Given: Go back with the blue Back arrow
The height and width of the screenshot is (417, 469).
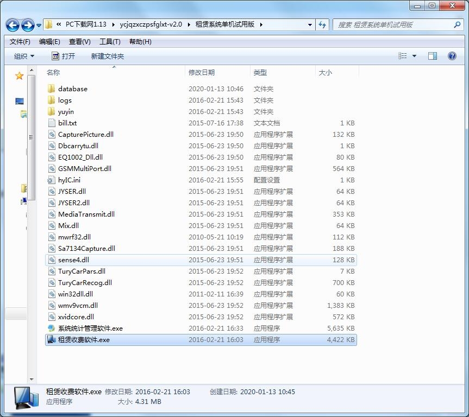Looking at the screenshot, I should pyautogui.click(x=12, y=25).
